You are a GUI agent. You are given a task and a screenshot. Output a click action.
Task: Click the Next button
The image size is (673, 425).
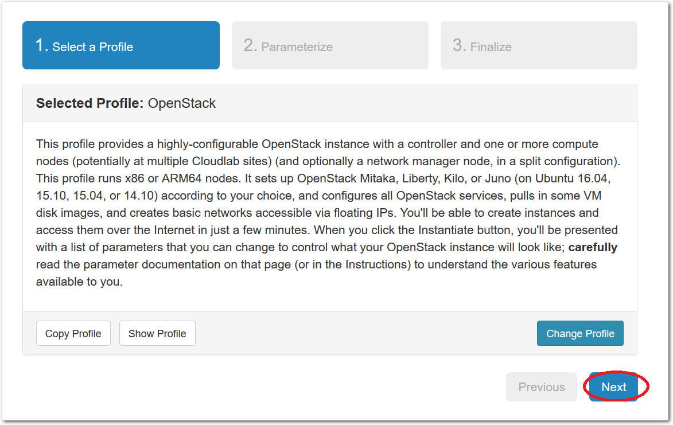coord(613,387)
